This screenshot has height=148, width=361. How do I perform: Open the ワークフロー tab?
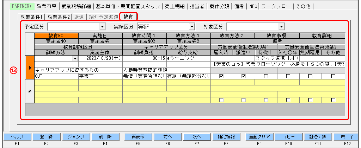[x=276, y=6]
